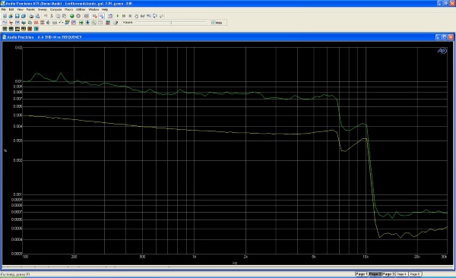
Task: Click the teal panel icon in third row
Action: coord(36,29)
